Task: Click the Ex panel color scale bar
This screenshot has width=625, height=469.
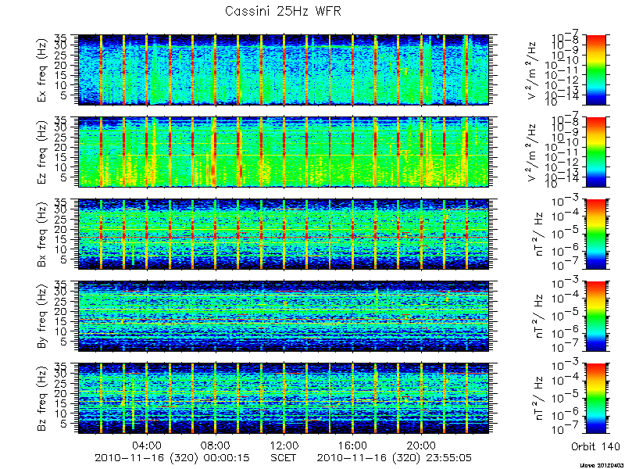Action: tap(595, 70)
